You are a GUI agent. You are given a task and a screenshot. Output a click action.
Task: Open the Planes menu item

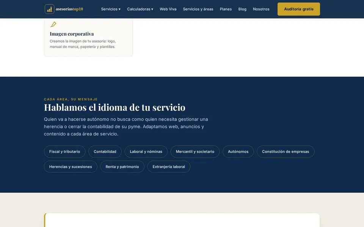click(x=226, y=9)
